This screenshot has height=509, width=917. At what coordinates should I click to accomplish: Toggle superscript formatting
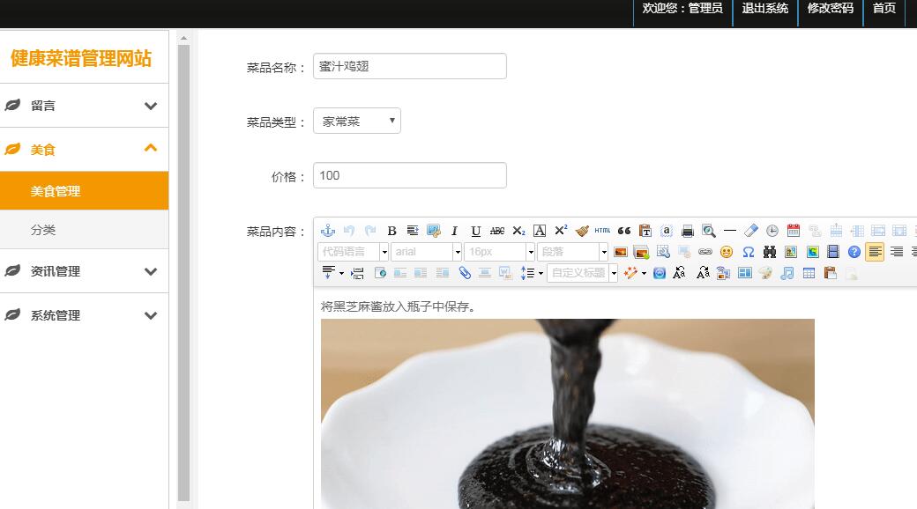tap(561, 231)
